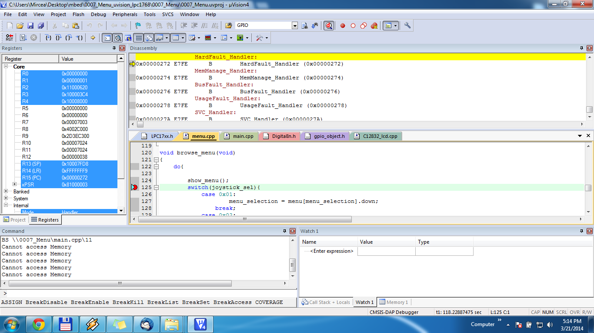
Task: Toggle the Call Stack Window toolbar icon
Action: coord(149,38)
